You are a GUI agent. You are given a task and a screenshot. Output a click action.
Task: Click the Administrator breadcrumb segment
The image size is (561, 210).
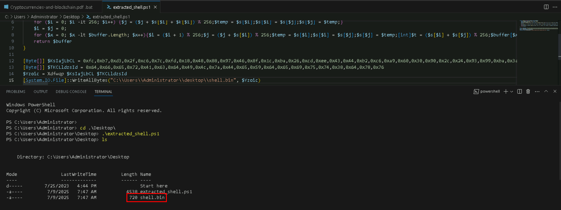click(x=44, y=17)
